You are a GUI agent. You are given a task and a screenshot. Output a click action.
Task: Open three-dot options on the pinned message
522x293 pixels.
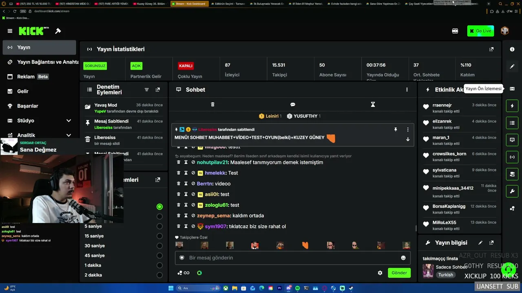point(407,129)
